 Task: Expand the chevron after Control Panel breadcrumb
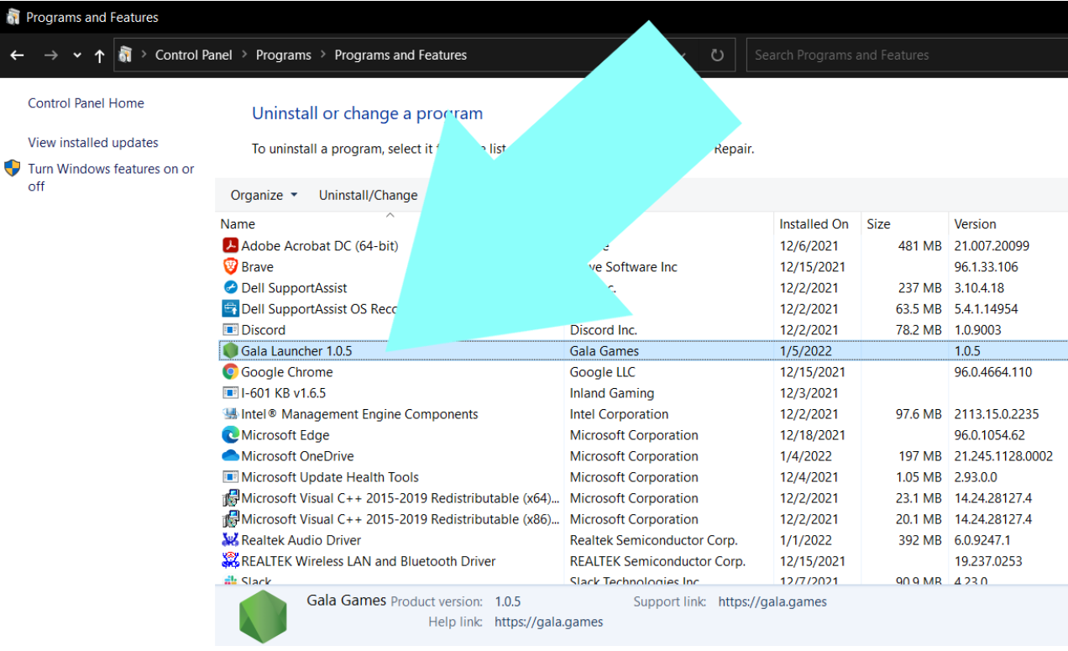click(244, 55)
